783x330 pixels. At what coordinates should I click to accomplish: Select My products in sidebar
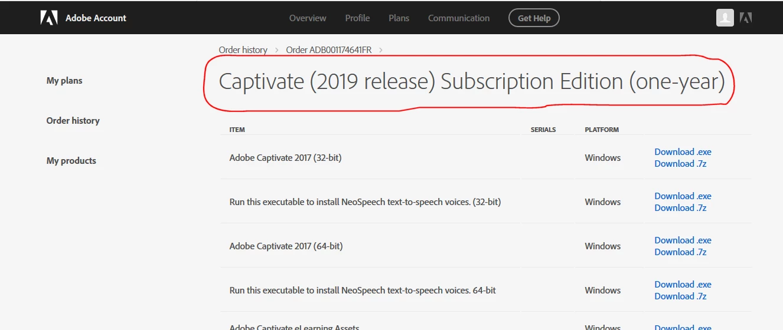tap(71, 161)
